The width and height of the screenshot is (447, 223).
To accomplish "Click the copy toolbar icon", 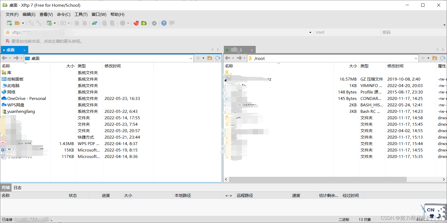I will point(104,23).
